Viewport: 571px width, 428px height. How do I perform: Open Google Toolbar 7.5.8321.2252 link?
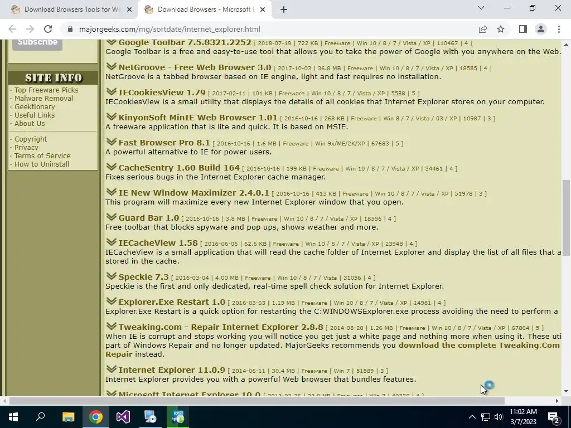tap(185, 42)
